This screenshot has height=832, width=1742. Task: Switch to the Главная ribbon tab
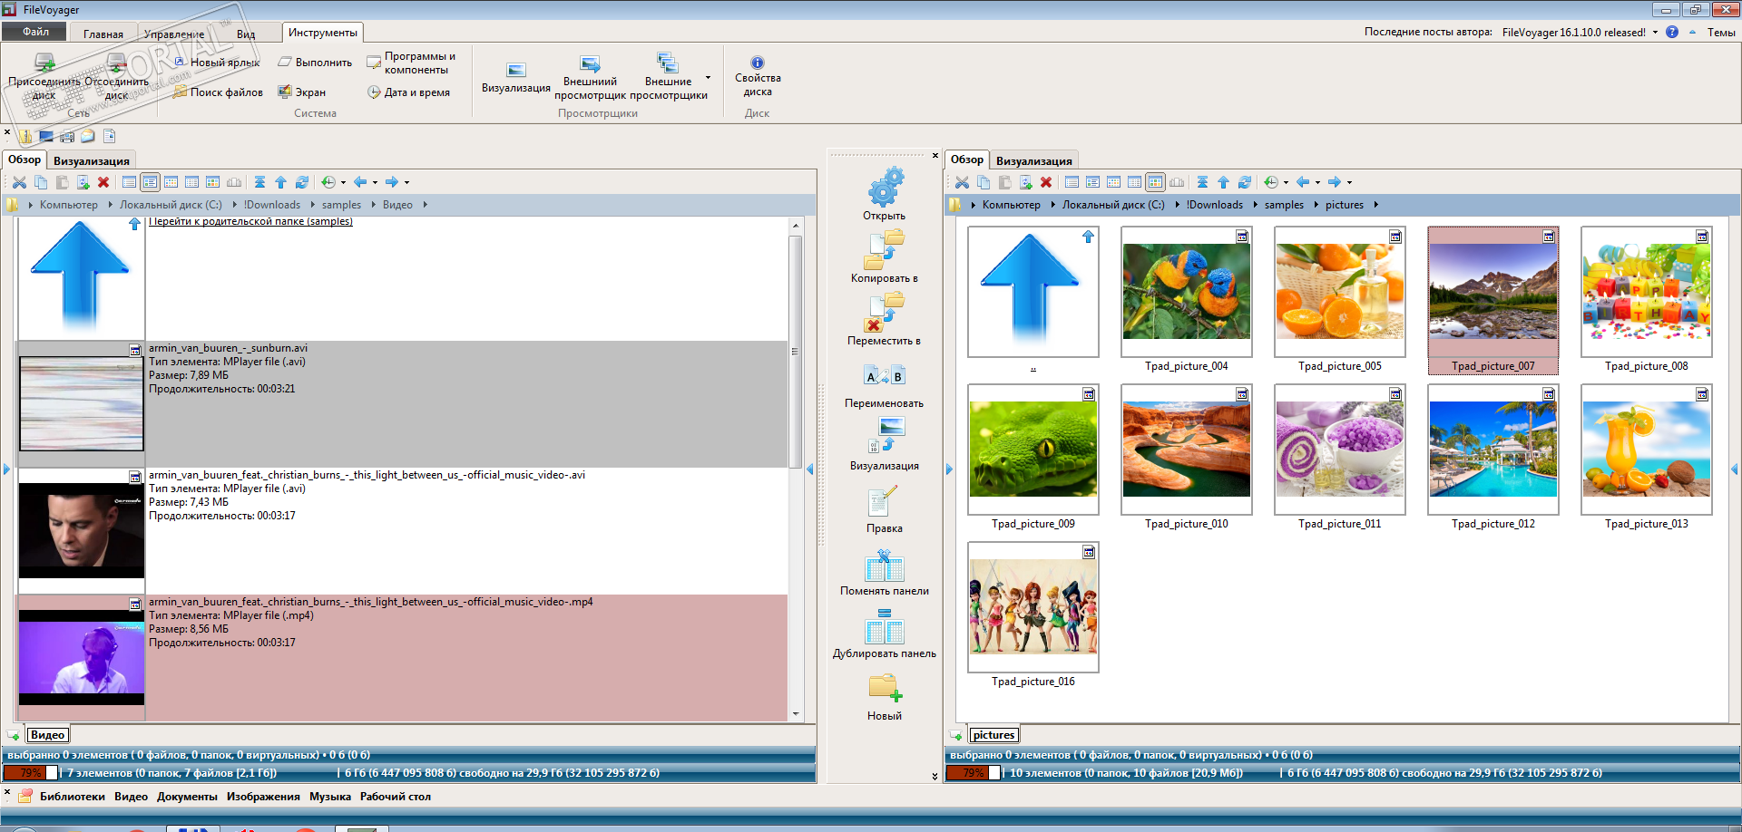click(103, 34)
